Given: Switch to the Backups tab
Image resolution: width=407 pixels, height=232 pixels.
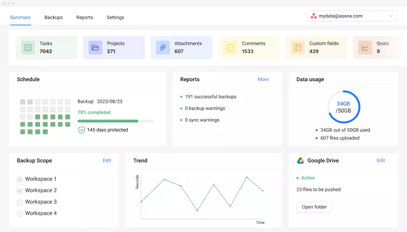Looking at the screenshot, I should pos(53,17).
